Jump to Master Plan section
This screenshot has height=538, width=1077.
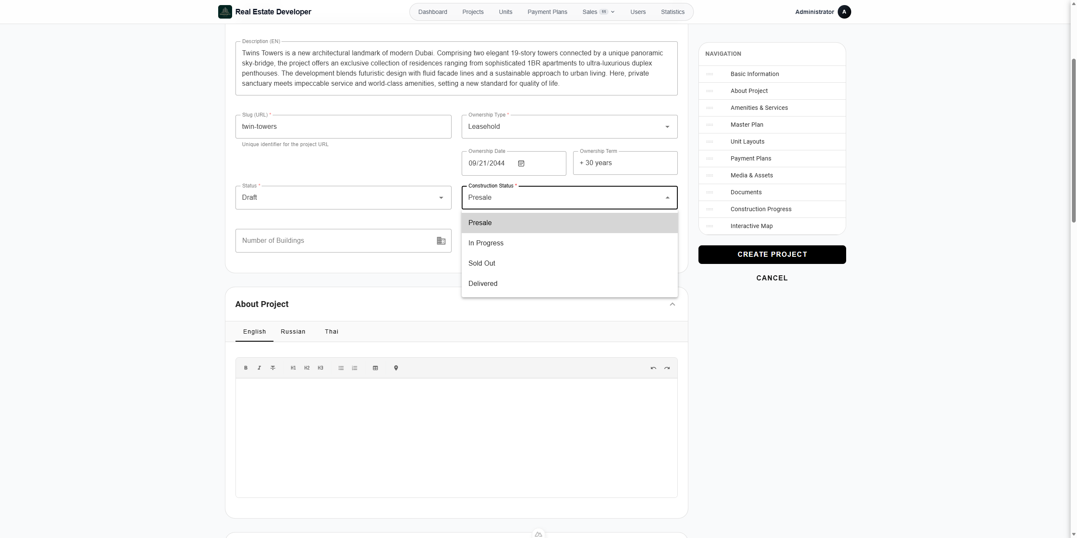(747, 125)
